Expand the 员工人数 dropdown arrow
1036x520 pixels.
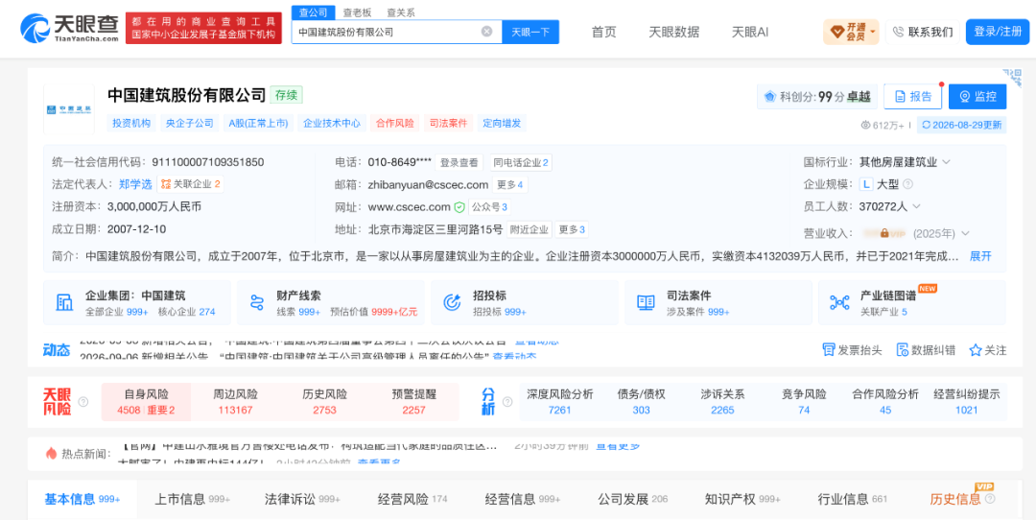pyautogui.click(x=916, y=207)
